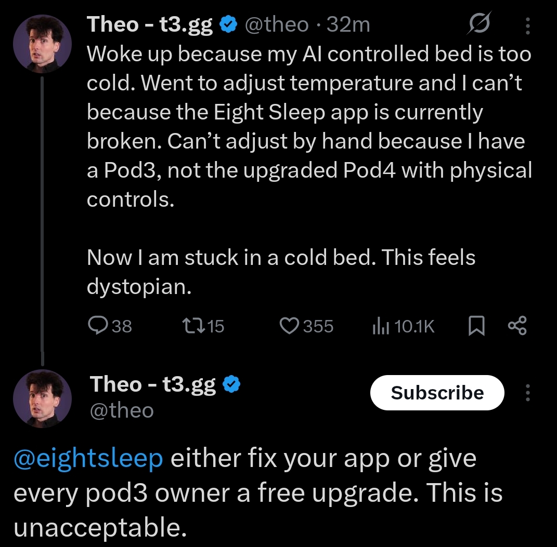The width and height of the screenshot is (557, 547).
Task: Tap the Grok icon beside the timestamp
Action: click(x=479, y=24)
